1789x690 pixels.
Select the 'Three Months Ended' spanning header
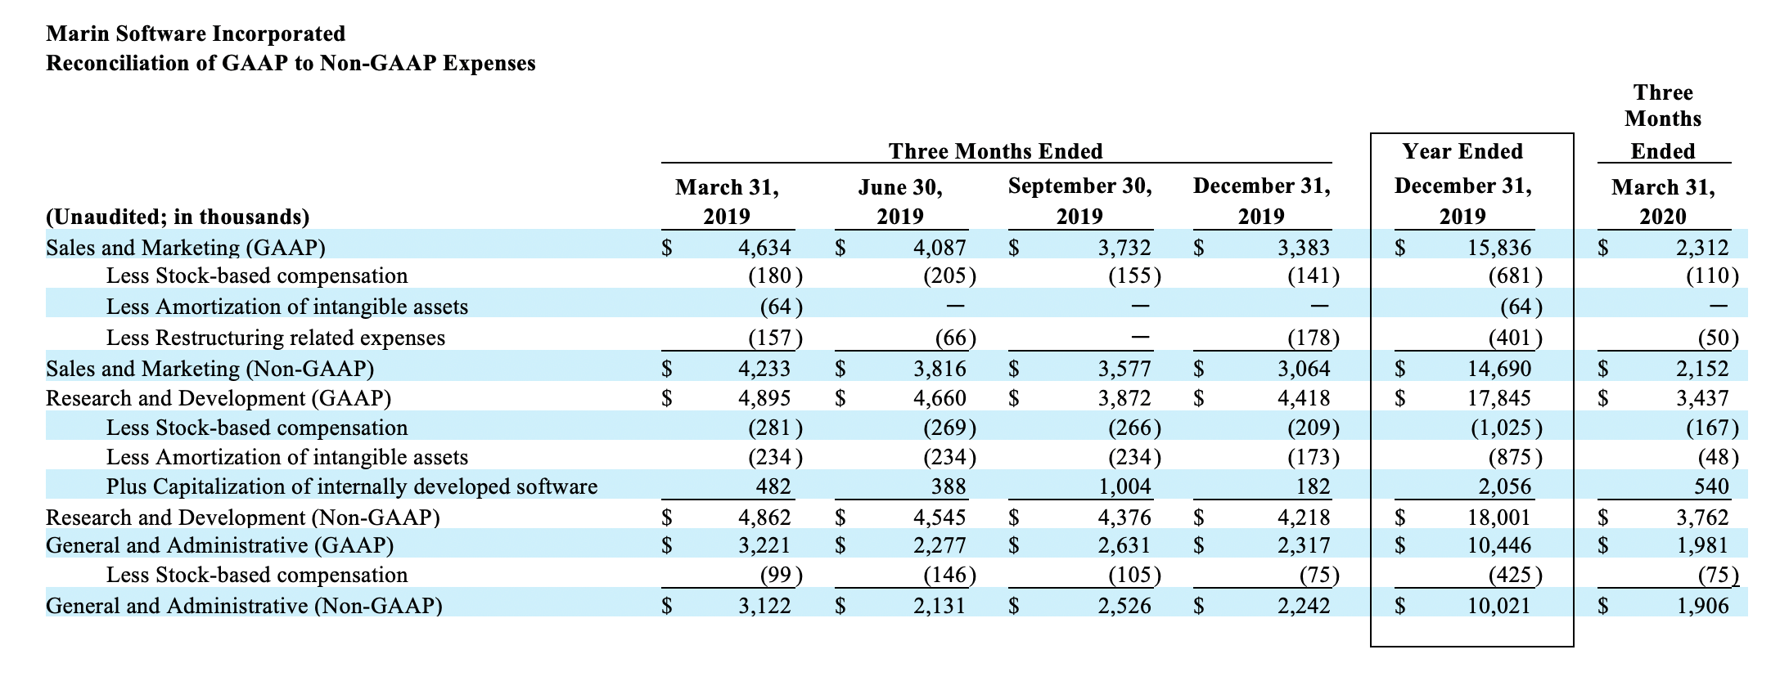tap(996, 151)
